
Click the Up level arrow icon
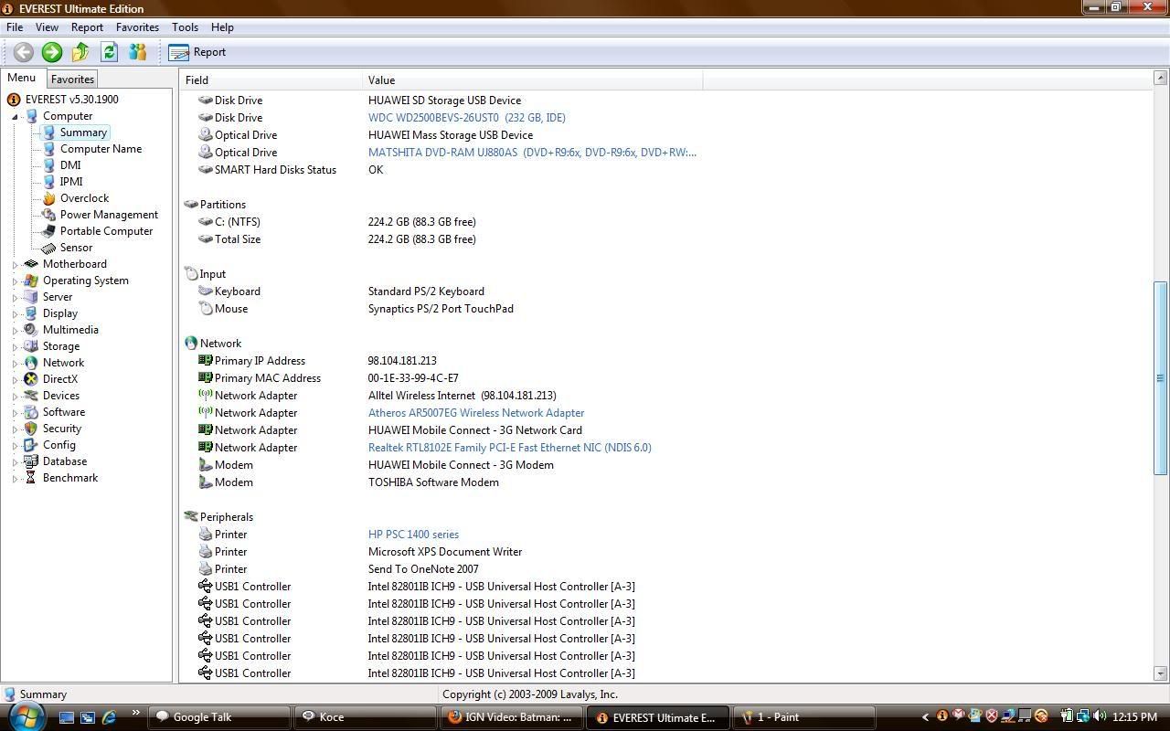coord(80,52)
